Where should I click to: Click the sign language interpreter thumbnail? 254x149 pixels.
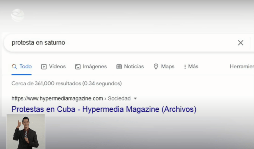26,131
